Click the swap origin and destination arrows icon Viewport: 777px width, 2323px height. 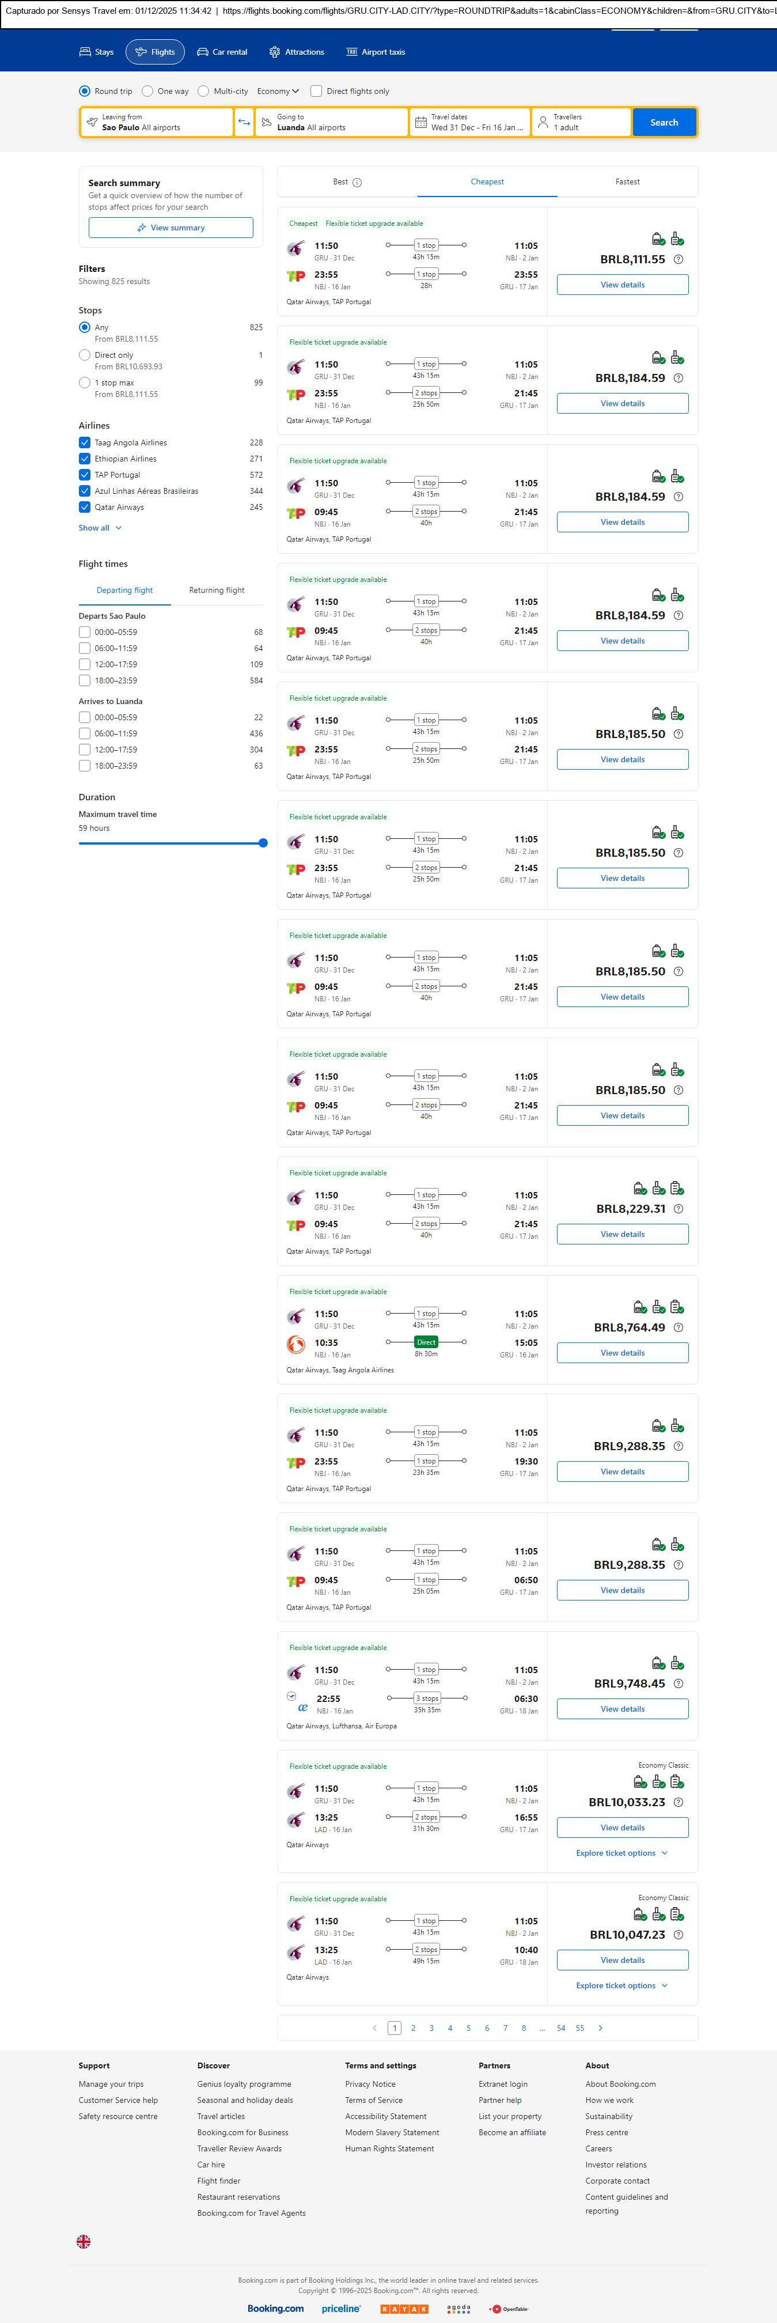[244, 123]
